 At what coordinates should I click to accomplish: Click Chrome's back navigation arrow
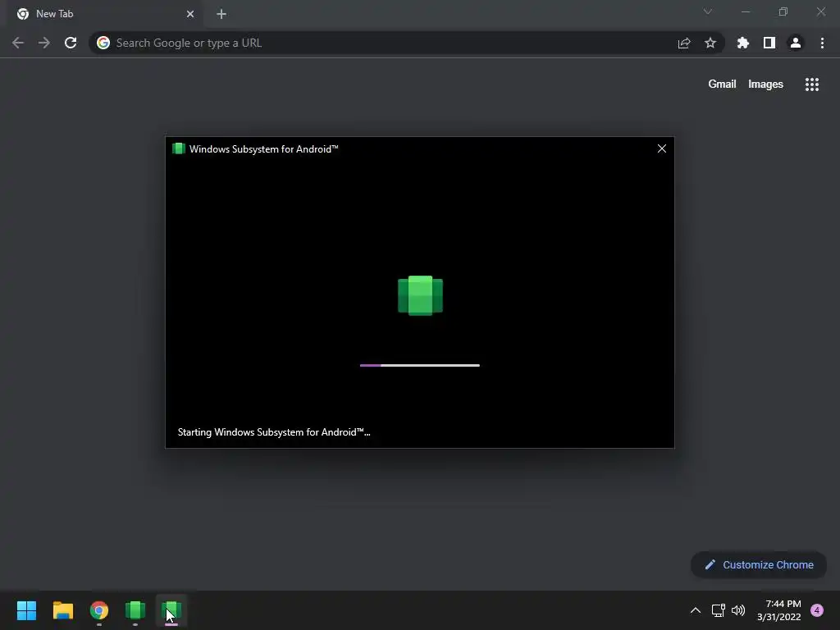[x=18, y=43]
